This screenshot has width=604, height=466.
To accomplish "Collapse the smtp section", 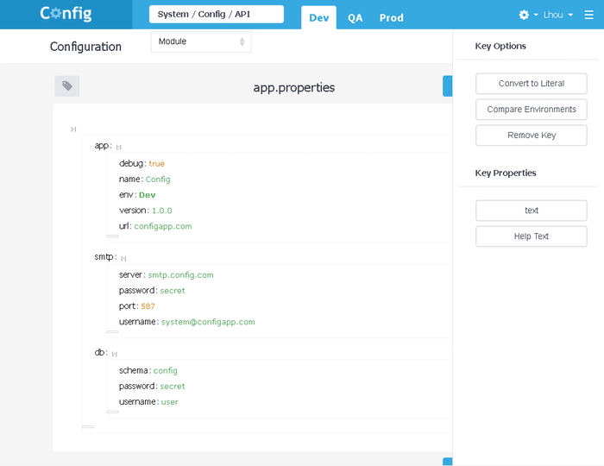I will pos(123,258).
